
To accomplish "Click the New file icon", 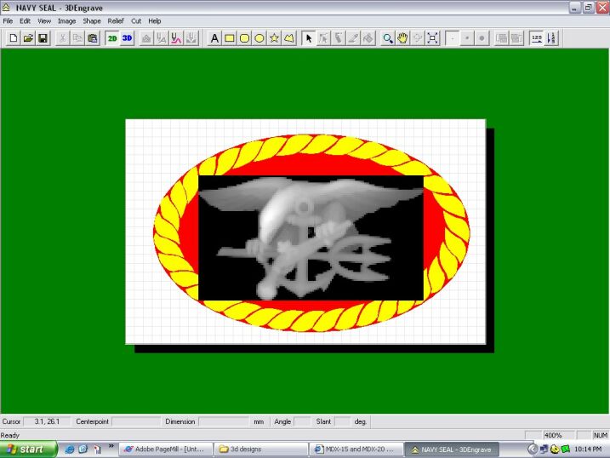I will coord(13,38).
